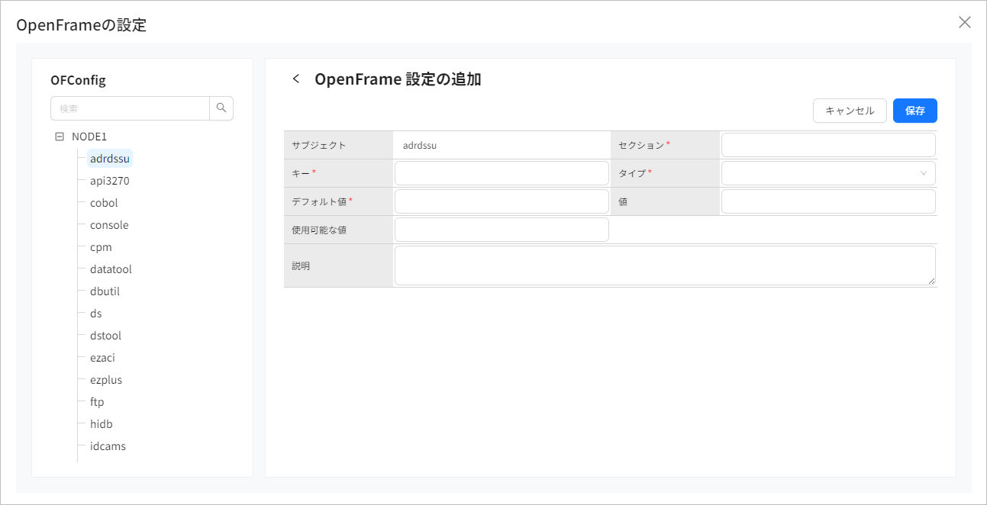Collapse the NODE1 tree node
Screen dimensions: 987x505
click(60, 136)
